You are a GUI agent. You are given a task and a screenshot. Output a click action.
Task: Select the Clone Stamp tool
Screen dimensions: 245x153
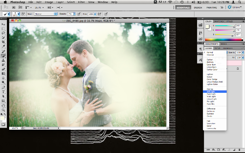[x=3, y=60]
